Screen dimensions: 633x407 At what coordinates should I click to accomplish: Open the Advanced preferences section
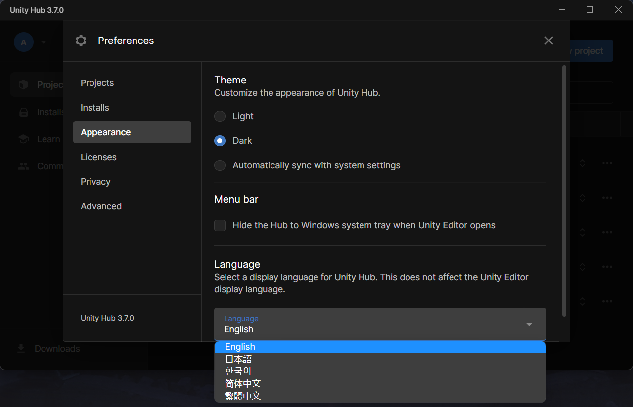[132, 206]
